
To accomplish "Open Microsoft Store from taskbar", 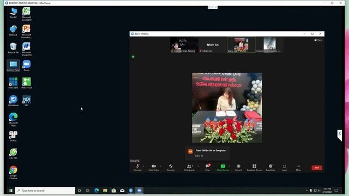I will click(113, 191).
